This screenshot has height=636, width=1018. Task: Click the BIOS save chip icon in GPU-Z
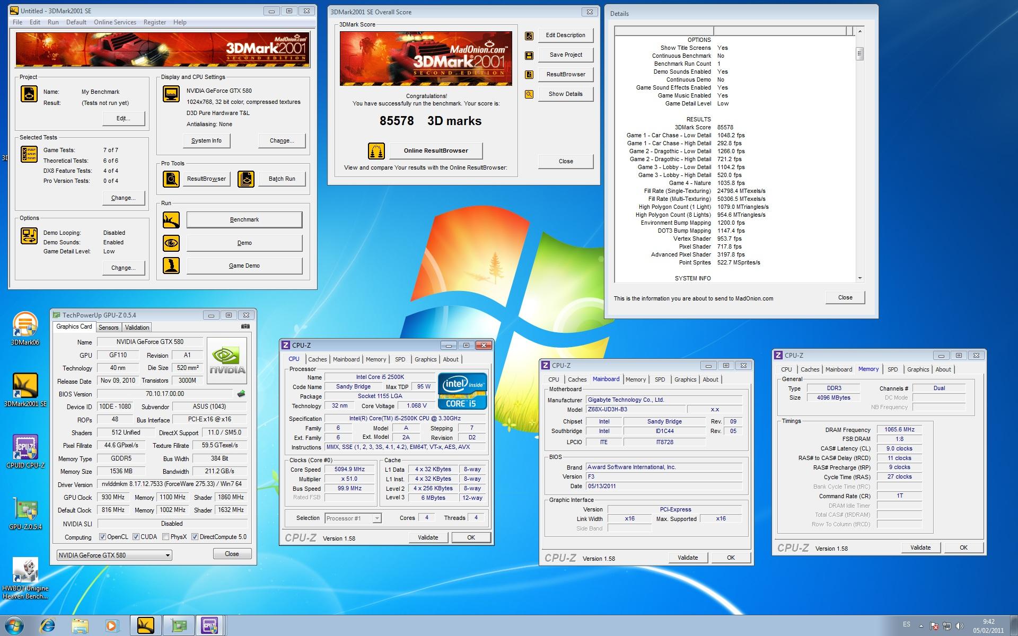tap(241, 394)
